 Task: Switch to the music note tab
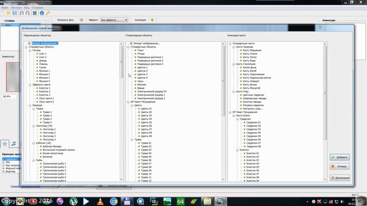(x=14, y=144)
